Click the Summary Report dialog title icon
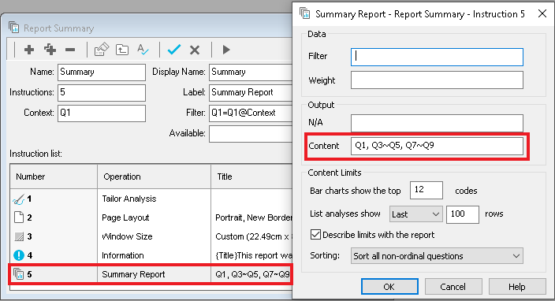The image size is (555, 301). click(x=305, y=13)
